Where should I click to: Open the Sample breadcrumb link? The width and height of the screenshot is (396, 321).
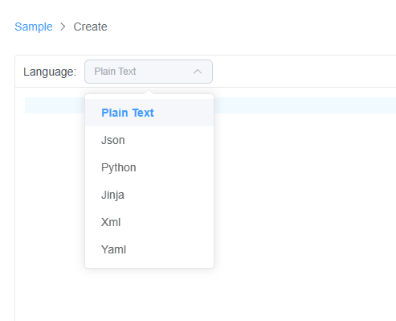[34, 27]
